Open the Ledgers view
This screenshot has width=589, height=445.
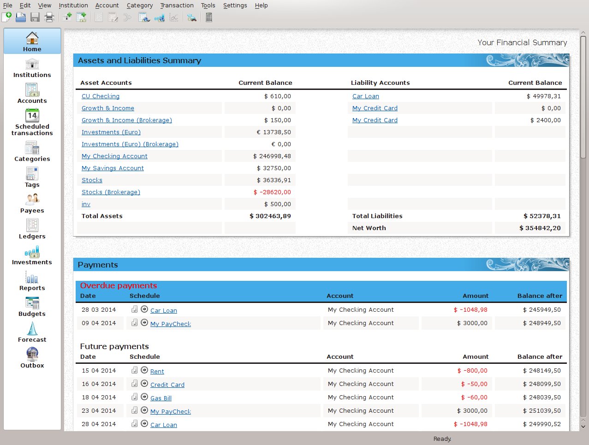point(32,229)
